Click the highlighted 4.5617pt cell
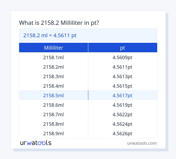Viewport: 176px width, 159px height. [x=122, y=95]
